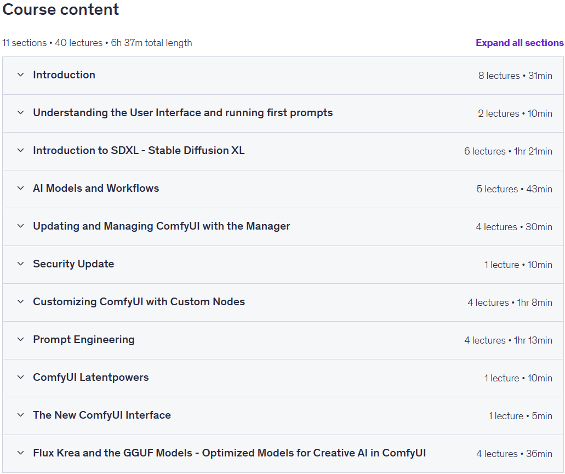Screen dimensions: 565x474
Task: Expand the AI Models and Workflows chevron
Action: tap(20, 189)
